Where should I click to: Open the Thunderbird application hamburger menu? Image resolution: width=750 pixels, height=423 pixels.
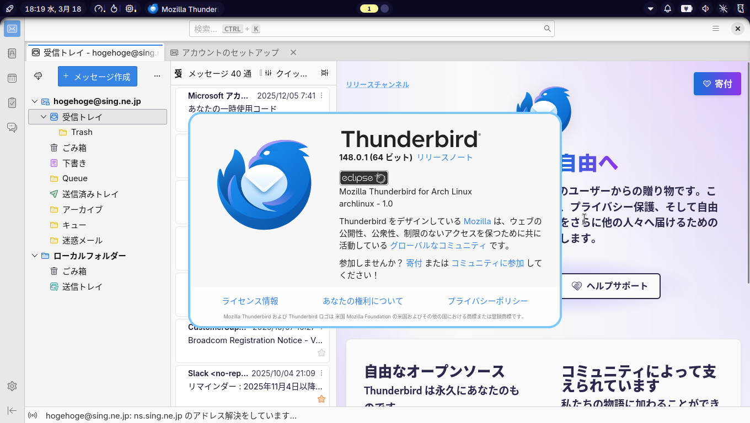pyautogui.click(x=716, y=29)
